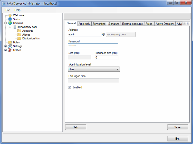
Task: Click the Last logon time field
Action: (93, 81)
